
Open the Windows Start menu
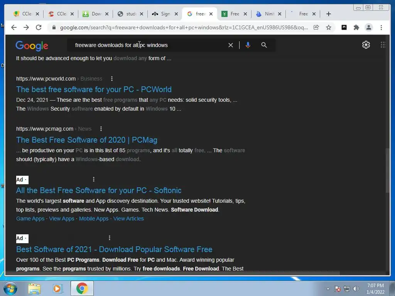(x=10, y=288)
